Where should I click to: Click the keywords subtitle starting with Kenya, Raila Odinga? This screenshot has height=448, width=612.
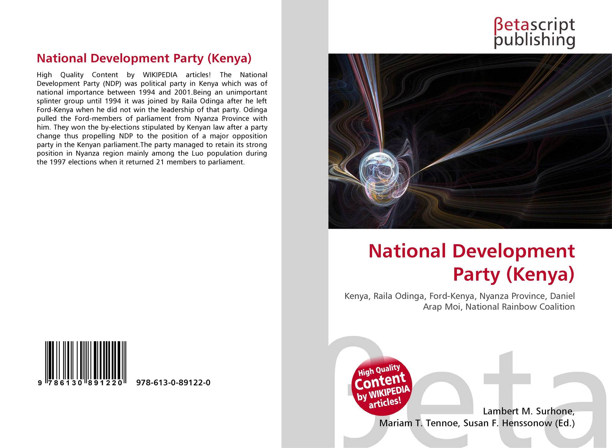pyautogui.click(x=460, y=301)
